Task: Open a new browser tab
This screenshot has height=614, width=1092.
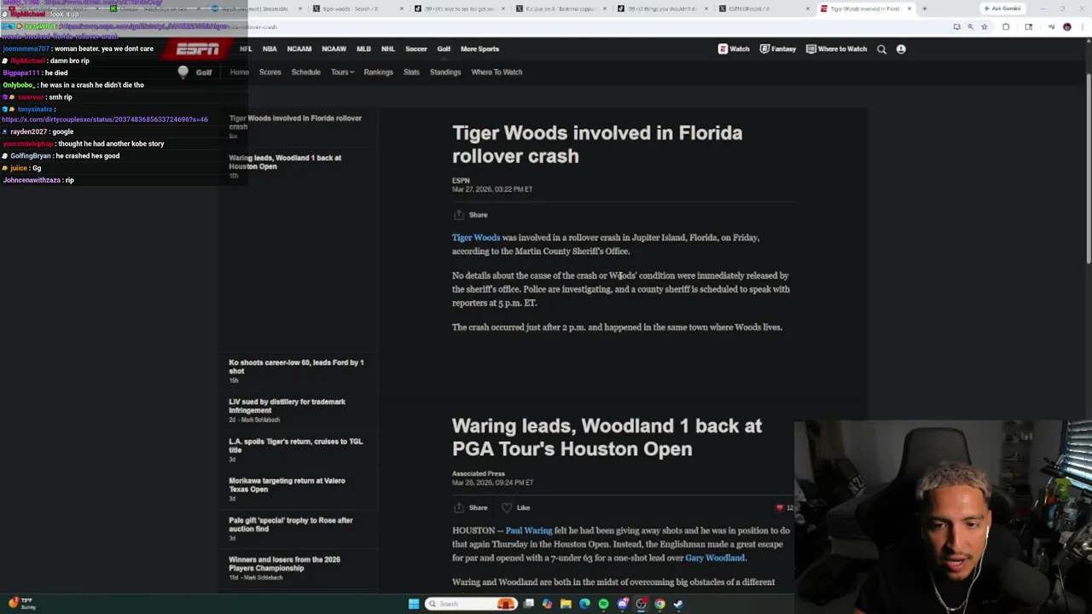Action: tap(924, 9)
